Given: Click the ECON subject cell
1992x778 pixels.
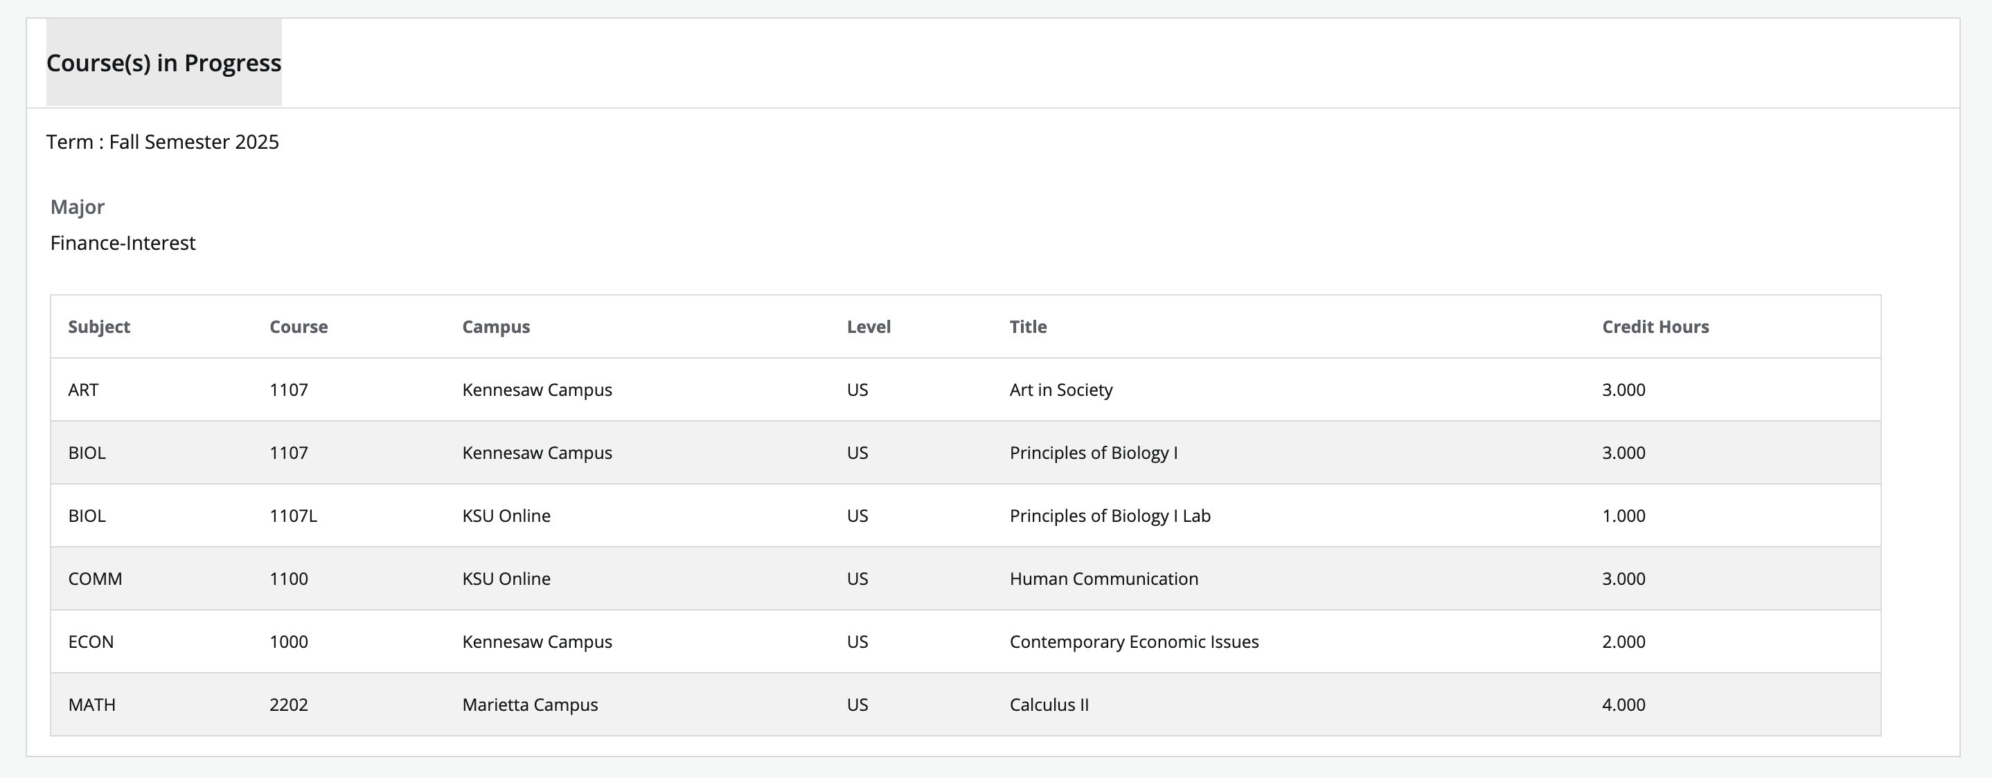Looking at the screenshot, I should point(91,642).
